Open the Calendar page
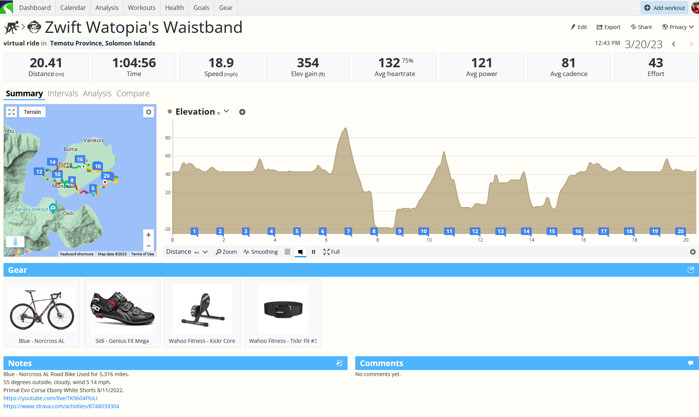 pyautogui.click(x=73, y=8)
